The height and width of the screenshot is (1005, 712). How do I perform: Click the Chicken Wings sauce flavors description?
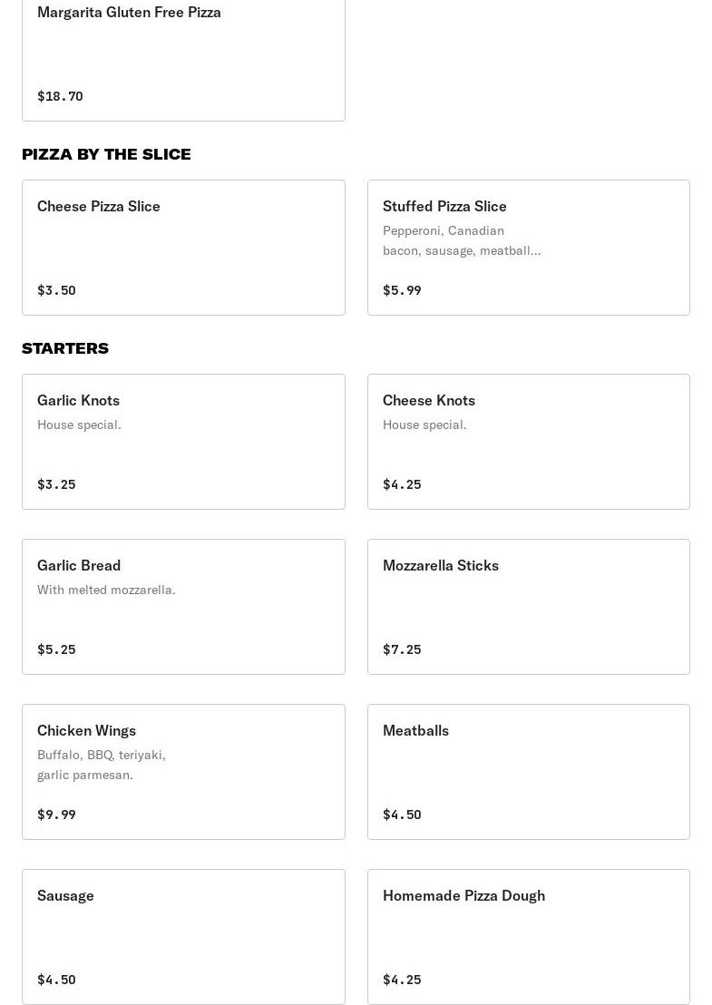(x=102, y=765)
